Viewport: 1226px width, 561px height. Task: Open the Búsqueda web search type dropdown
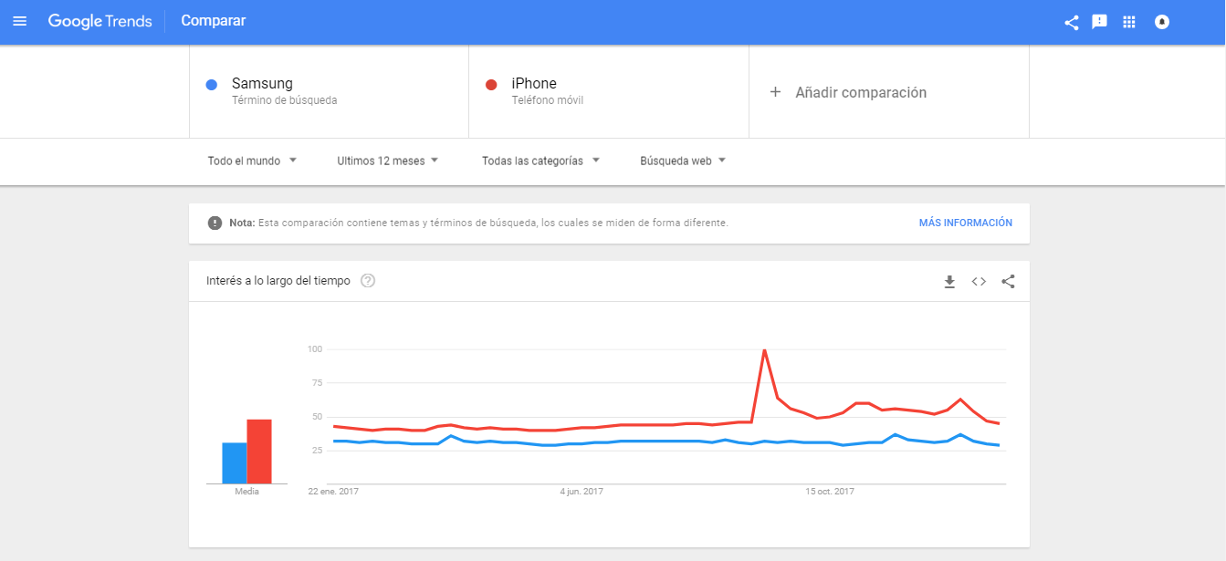coord(683,161)
